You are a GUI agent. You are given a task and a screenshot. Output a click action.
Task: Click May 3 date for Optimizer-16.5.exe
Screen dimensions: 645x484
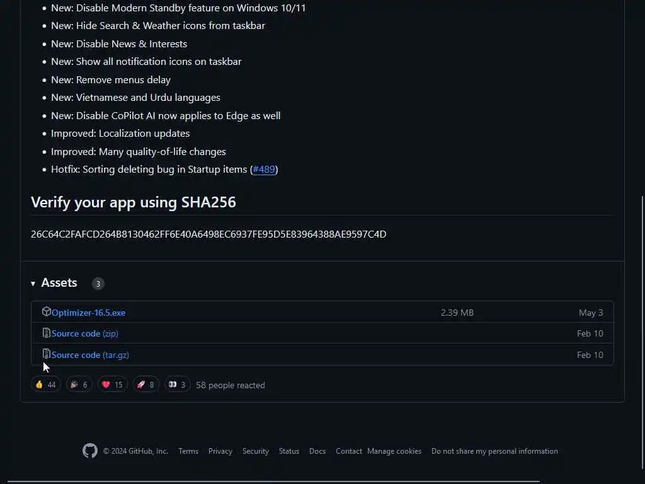point(591,313)
